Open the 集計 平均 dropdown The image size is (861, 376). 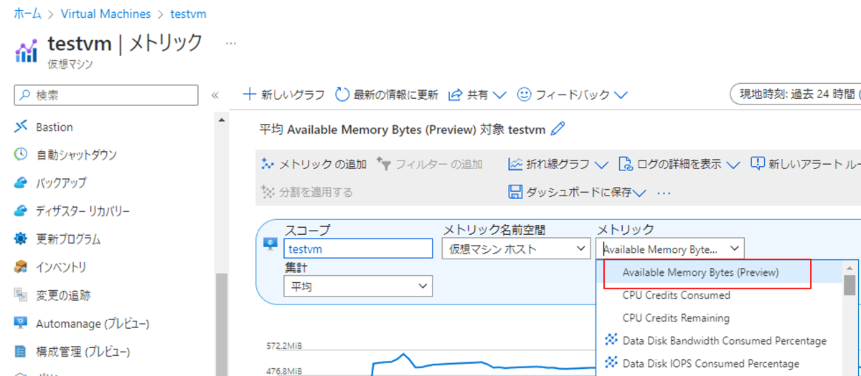tap(358, 286)
